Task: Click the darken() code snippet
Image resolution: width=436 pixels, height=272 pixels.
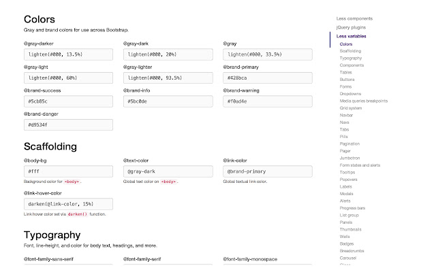Action: tap(77, 214)
